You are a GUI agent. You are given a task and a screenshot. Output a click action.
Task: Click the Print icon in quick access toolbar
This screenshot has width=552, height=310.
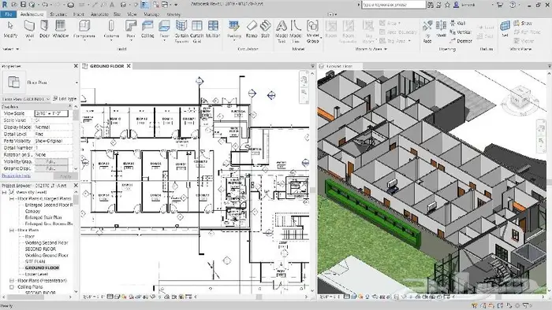click(x=71, y=5)
